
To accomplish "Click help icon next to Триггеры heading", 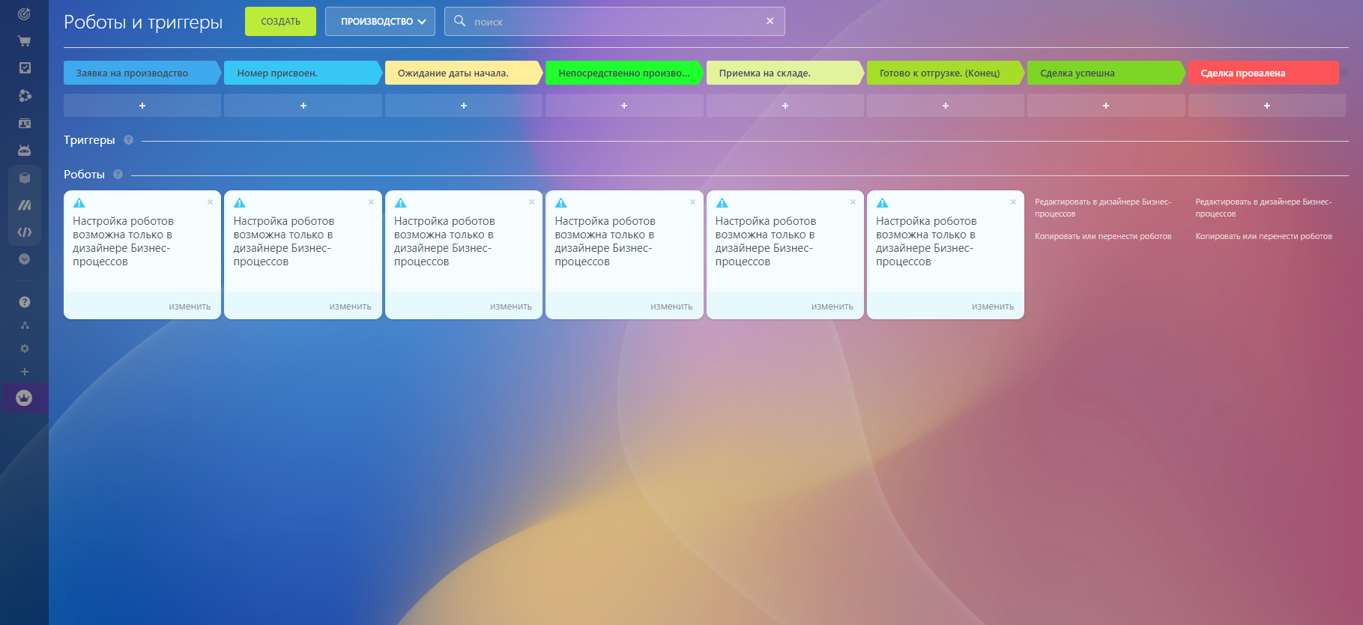I will 128,140.
